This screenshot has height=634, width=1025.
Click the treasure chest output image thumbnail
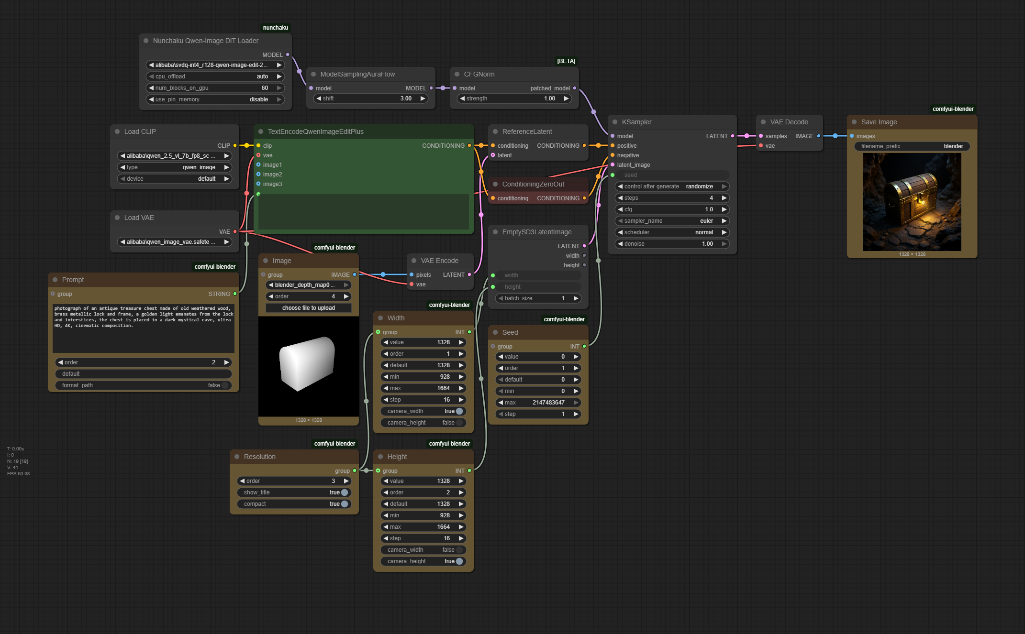pyautogui.click(x=912, y=202)
